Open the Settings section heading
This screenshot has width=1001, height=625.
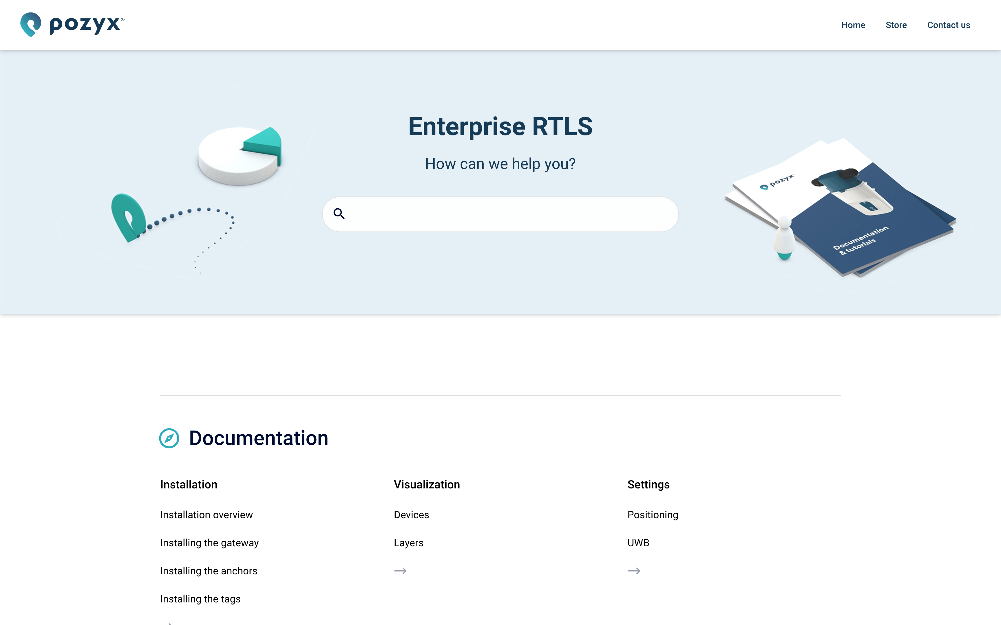pos(648,484)
